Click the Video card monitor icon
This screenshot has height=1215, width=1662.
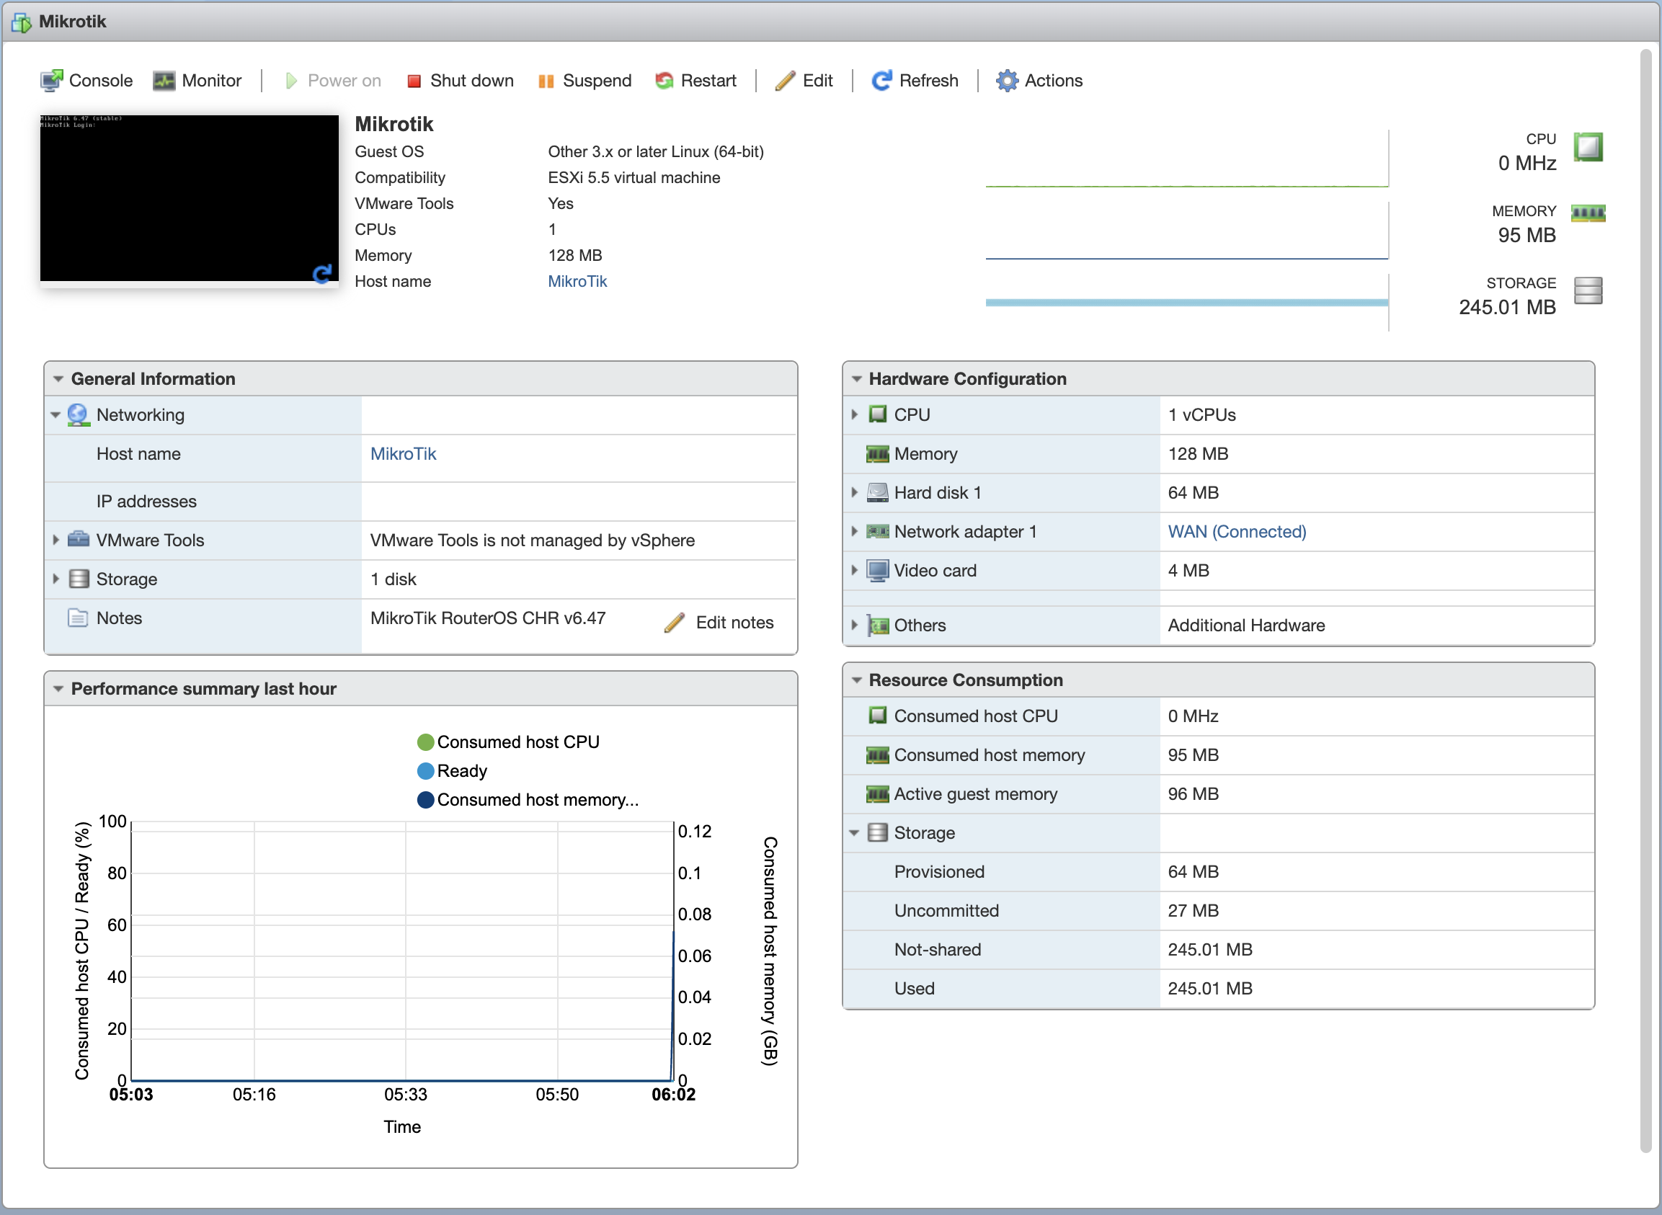point(877,571)
